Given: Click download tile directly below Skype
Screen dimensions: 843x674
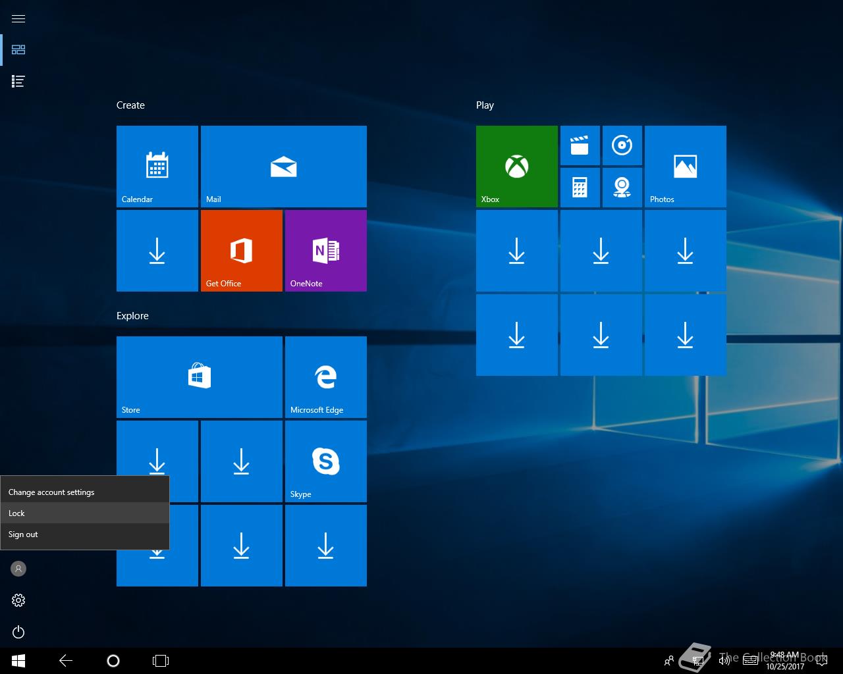Looking at the screenshot, I should [x=326, y=546].
